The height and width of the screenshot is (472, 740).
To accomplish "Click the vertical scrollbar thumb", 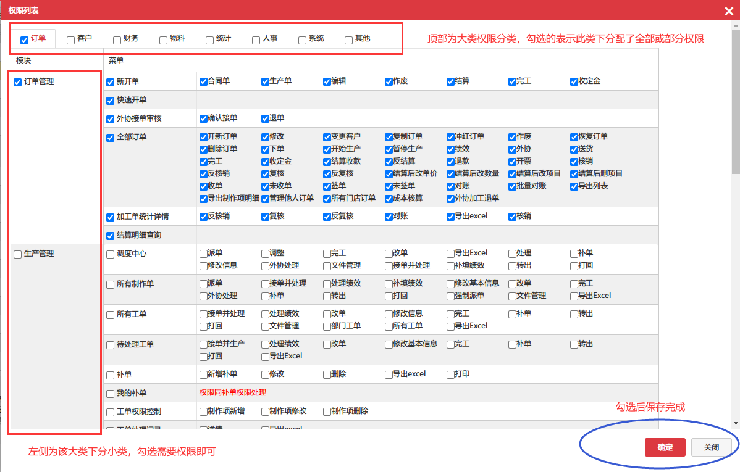I will [736, 101].
